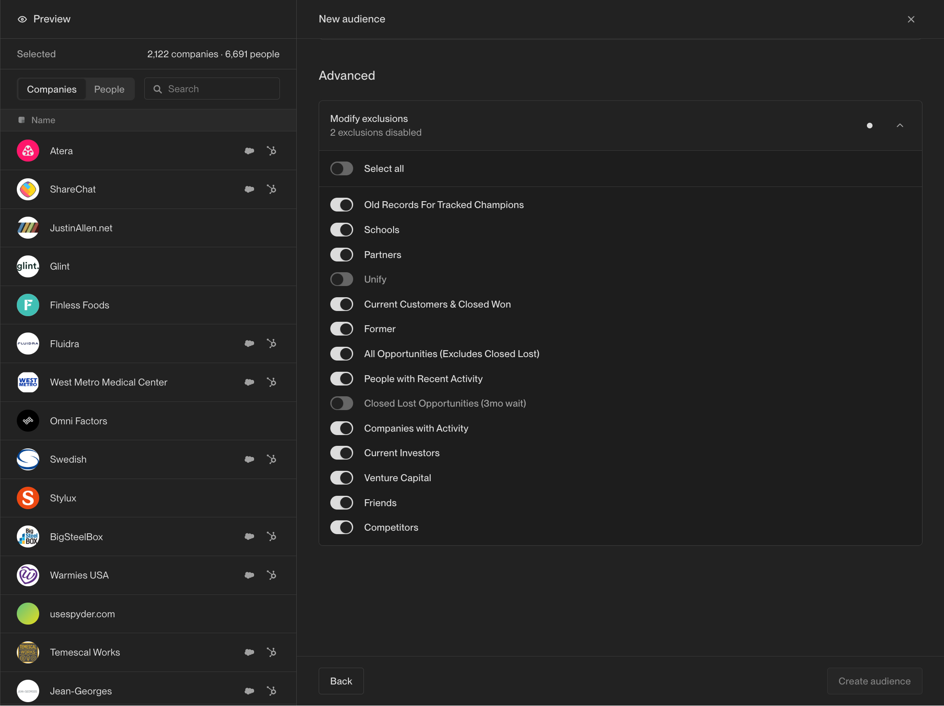Click the Salesforce cloud icon for West Metro Medical Center
The image size is (944, 706).
(x=249, y=382)
